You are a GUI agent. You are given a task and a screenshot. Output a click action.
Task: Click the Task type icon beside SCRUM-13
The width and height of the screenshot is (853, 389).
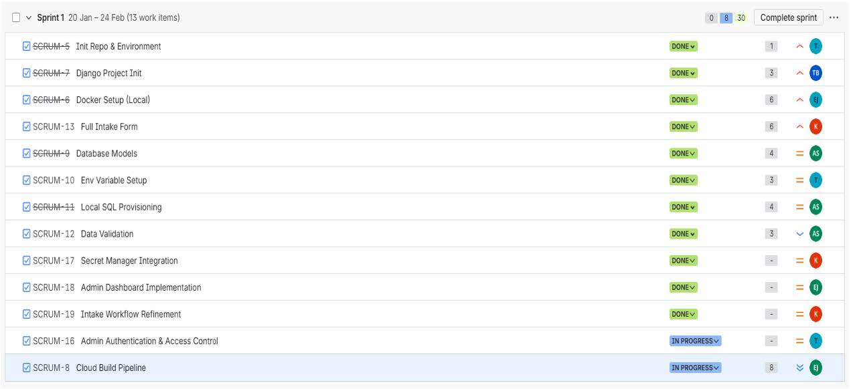tap(25, 126)
